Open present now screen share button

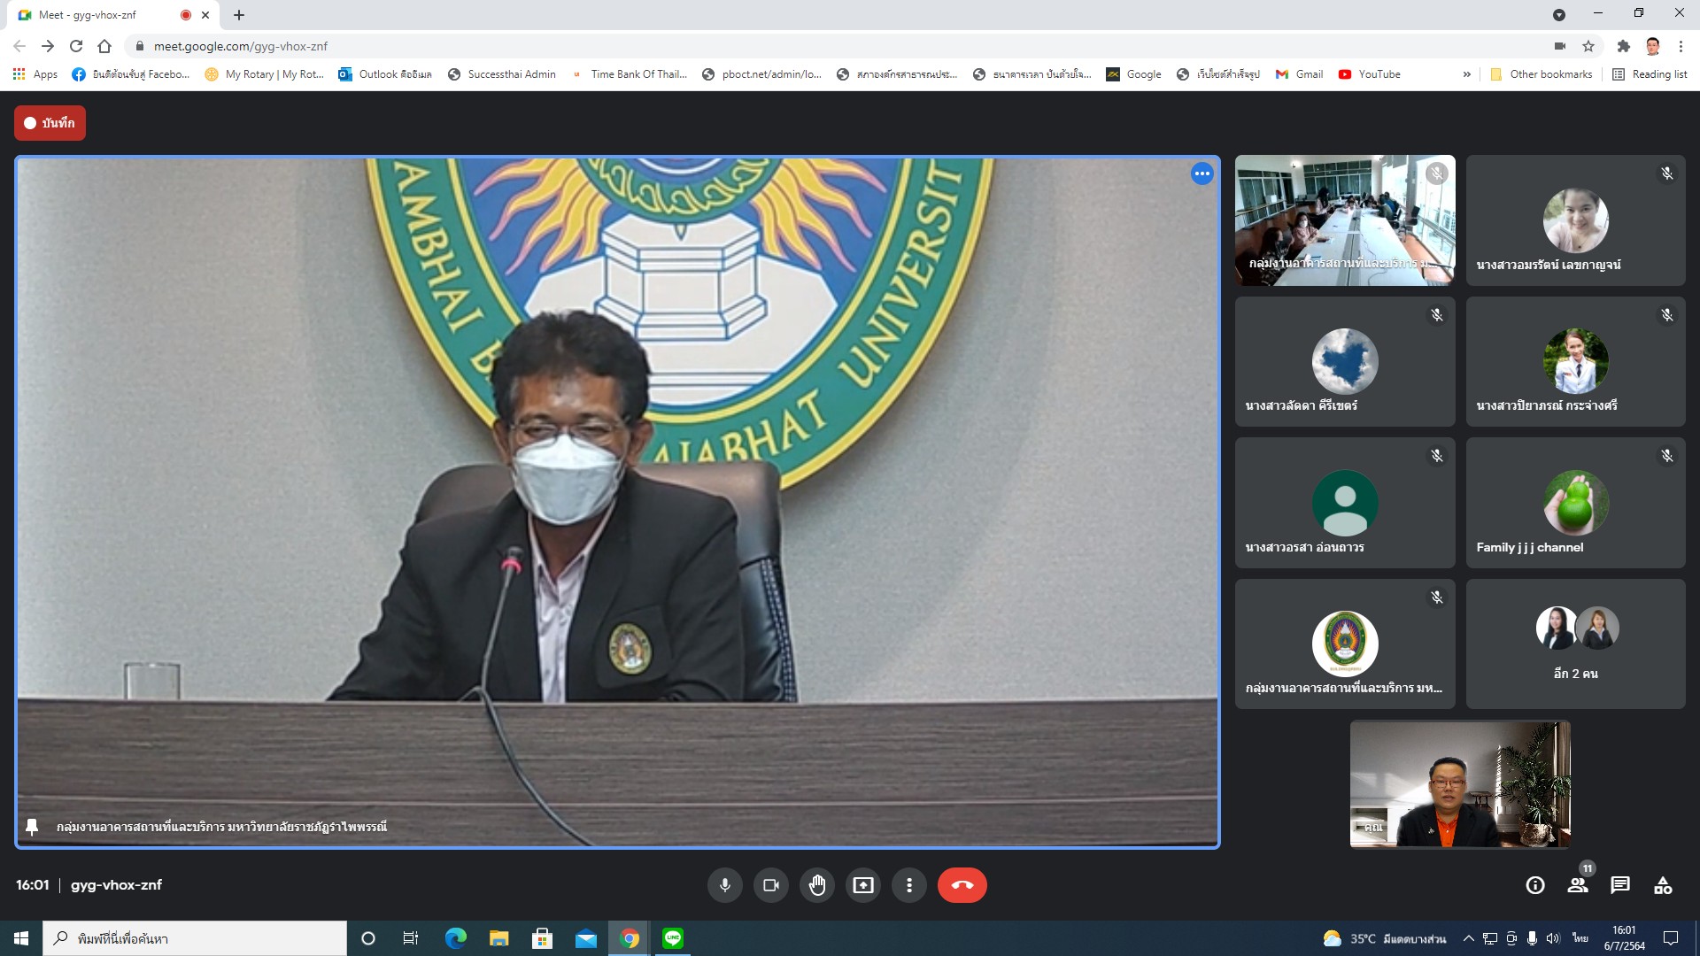pyautogui.click(x=862, y=885)
